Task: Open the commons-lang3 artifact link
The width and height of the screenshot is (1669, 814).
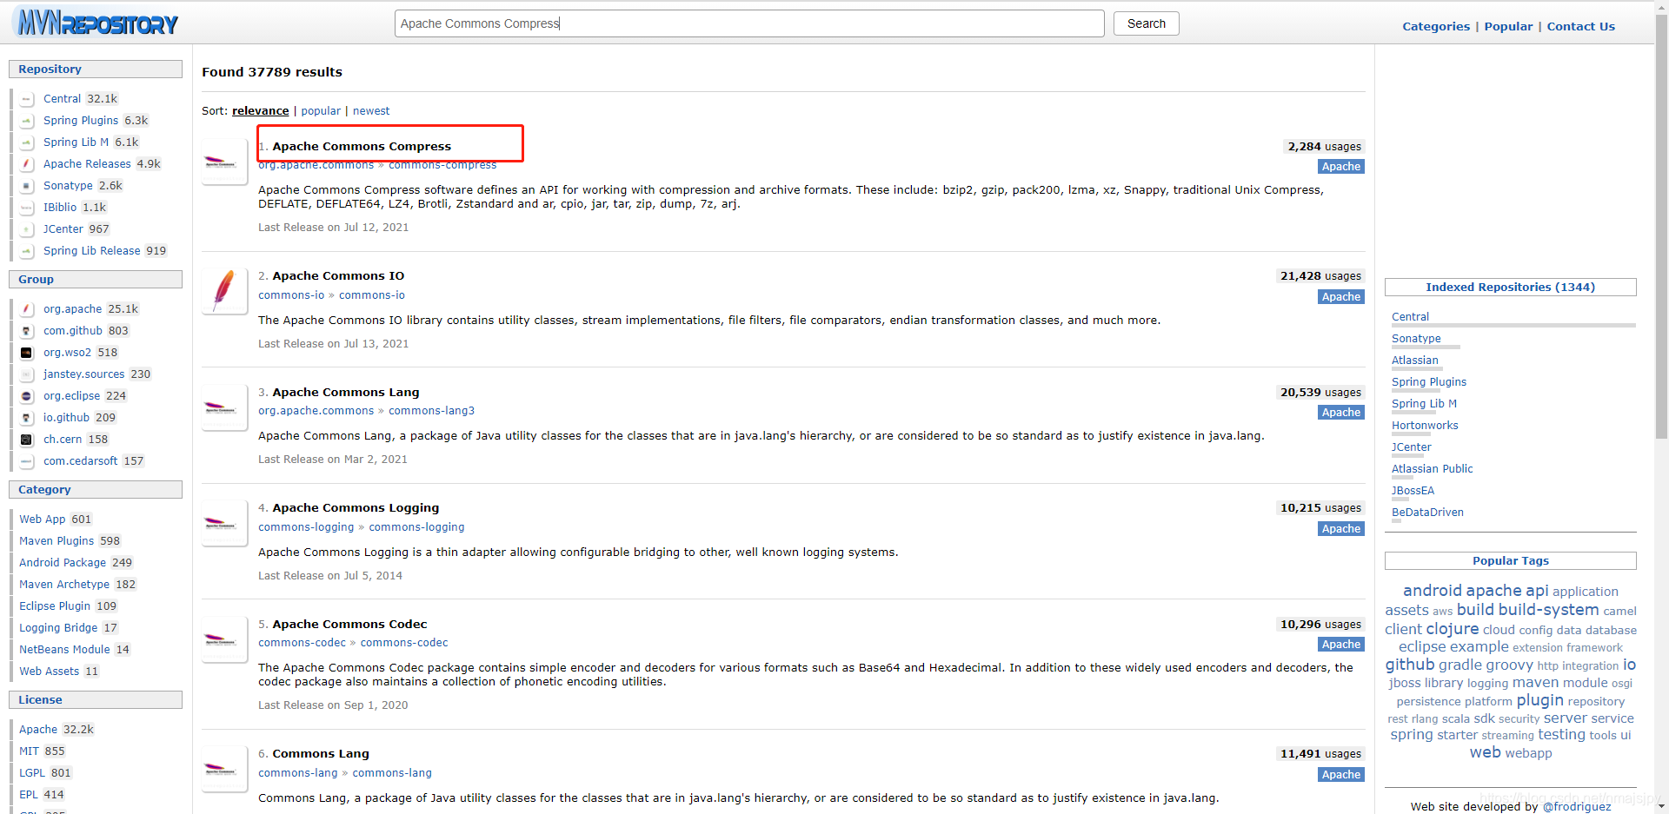Action: point(431,411)
